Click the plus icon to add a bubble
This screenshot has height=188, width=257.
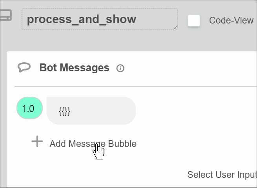point(37,141)
